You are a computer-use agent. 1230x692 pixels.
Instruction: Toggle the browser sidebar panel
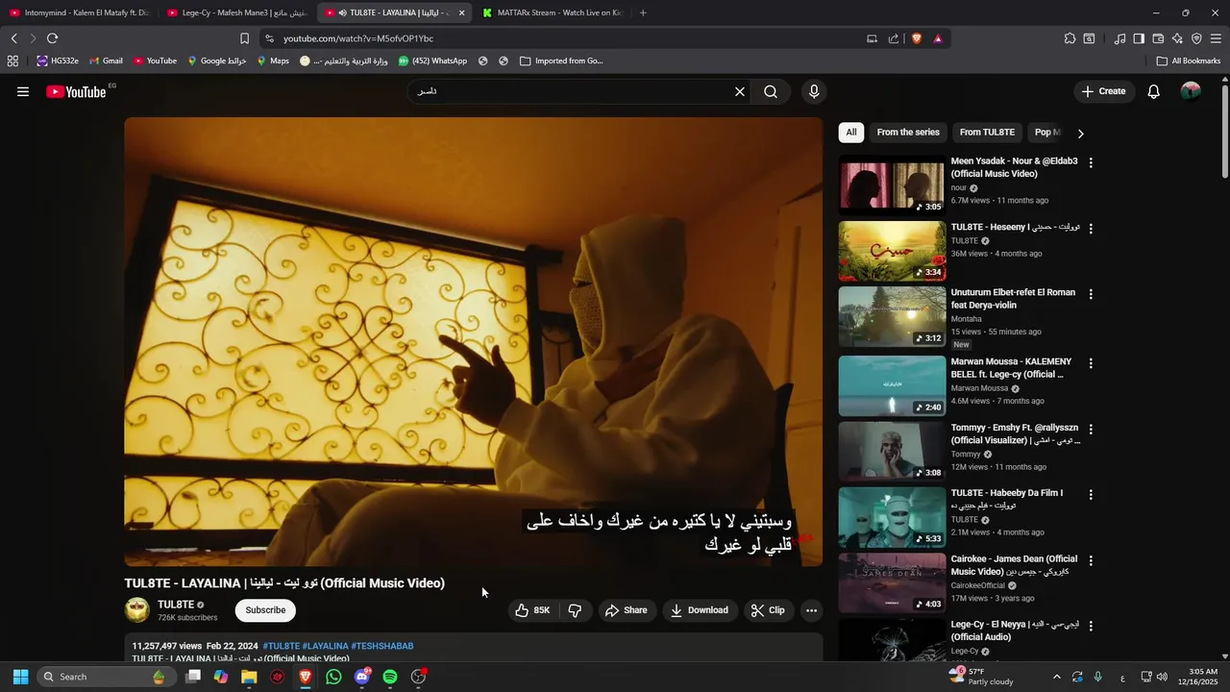(x=1139, y=38)
